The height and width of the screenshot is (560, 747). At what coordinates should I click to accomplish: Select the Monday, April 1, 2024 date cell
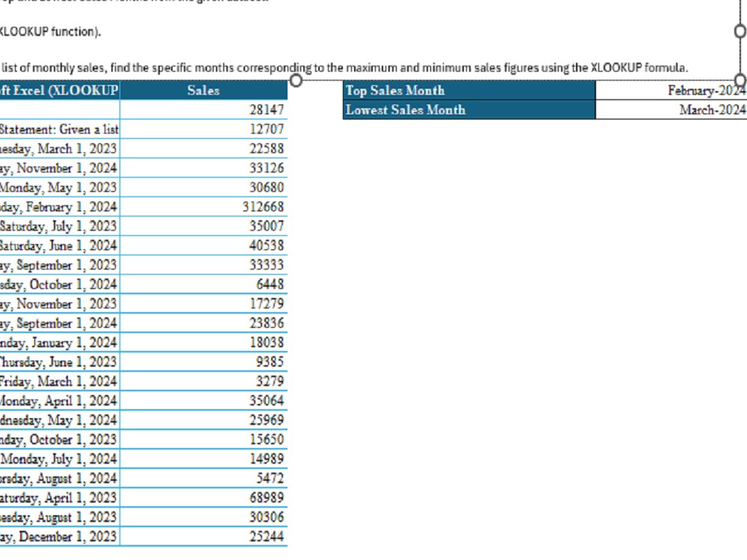pos(60,401)
